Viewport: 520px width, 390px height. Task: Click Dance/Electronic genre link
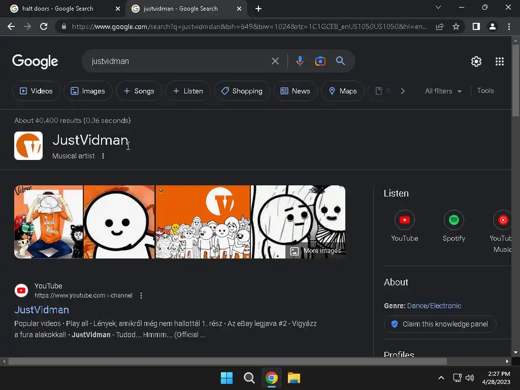434,306
